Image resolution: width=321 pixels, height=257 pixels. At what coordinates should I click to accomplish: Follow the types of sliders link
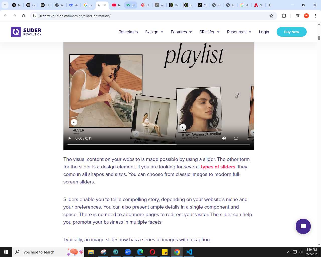(218, 167)
